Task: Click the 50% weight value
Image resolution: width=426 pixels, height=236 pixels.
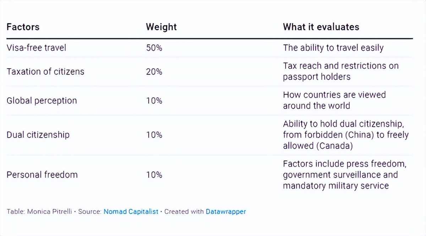Action: pyautogui.click(x=154, y=48)
